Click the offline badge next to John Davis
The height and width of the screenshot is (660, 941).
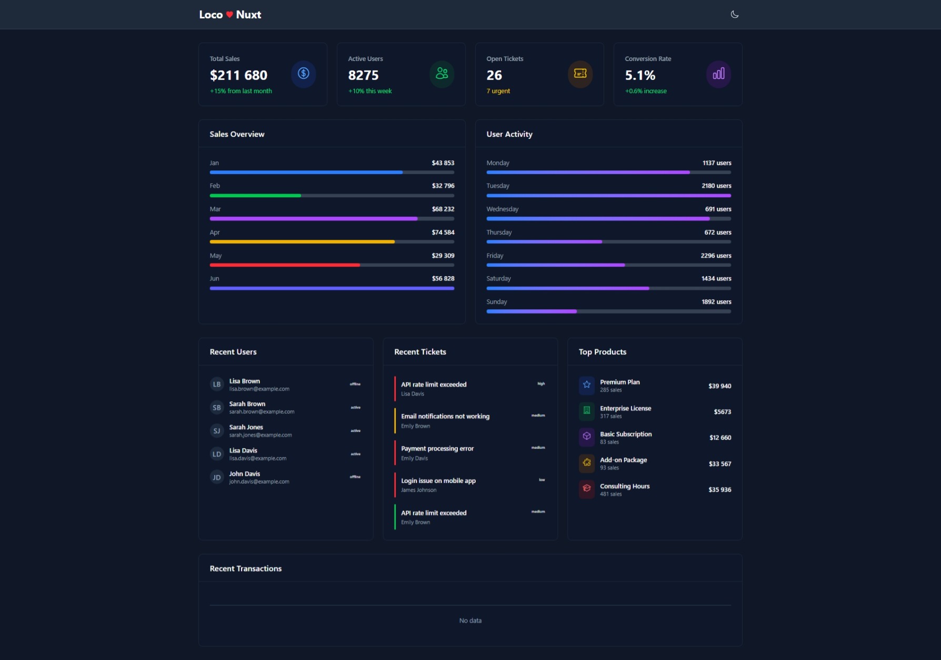point(356,477)
